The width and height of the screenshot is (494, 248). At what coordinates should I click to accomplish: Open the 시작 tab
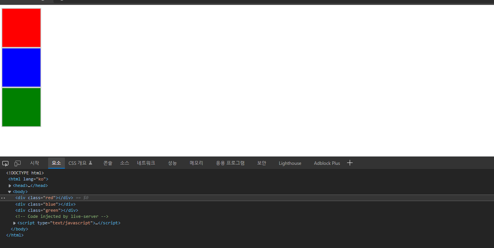(x=35, y=163)
